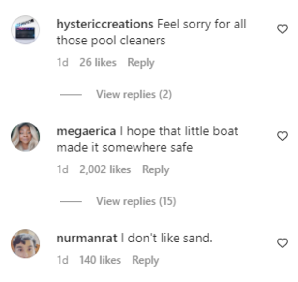Open megaerica's profile avatar
298x282 pixels.
pyautogui.click(x=25, y=137)
